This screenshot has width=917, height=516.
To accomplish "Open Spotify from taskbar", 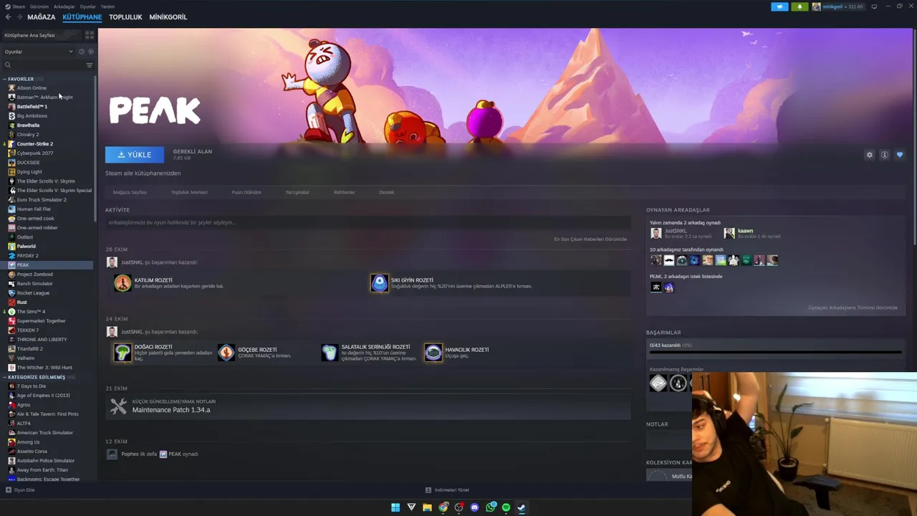I will pyautogui.click(x=506, y=507).
